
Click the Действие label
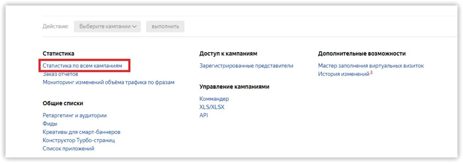point(56,26)
